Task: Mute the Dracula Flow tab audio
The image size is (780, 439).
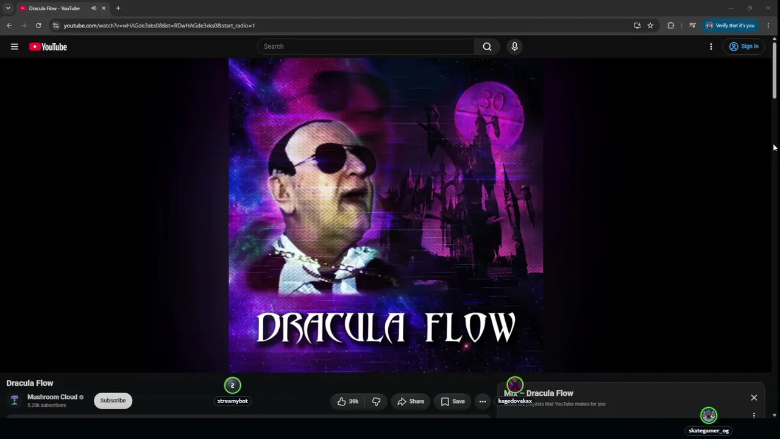Action: coord(93,9)
